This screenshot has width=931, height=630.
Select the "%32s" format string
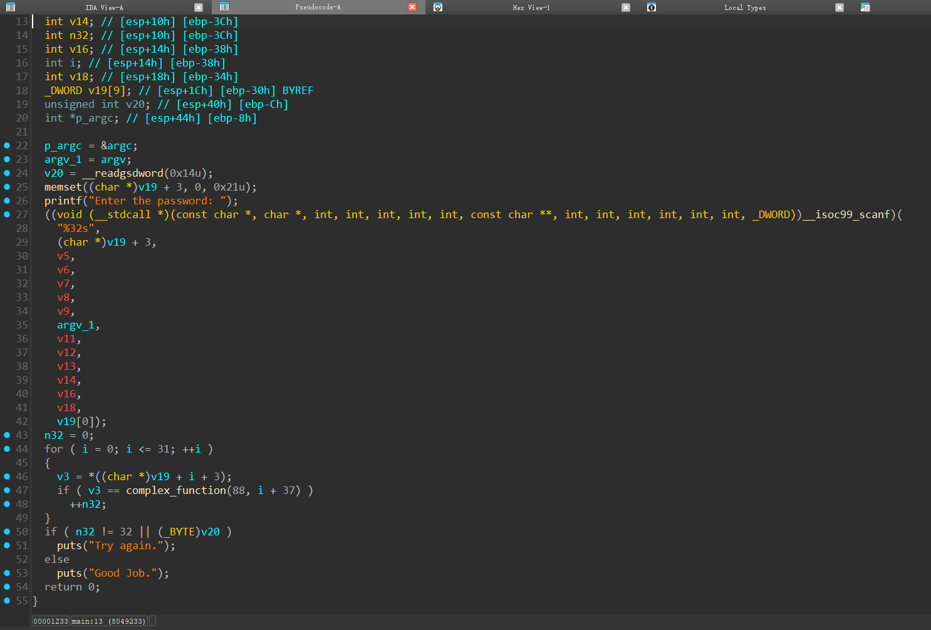click(76, 228)
